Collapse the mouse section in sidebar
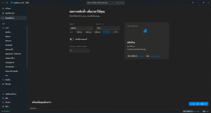The image size is (211, 113). (24, 28)
